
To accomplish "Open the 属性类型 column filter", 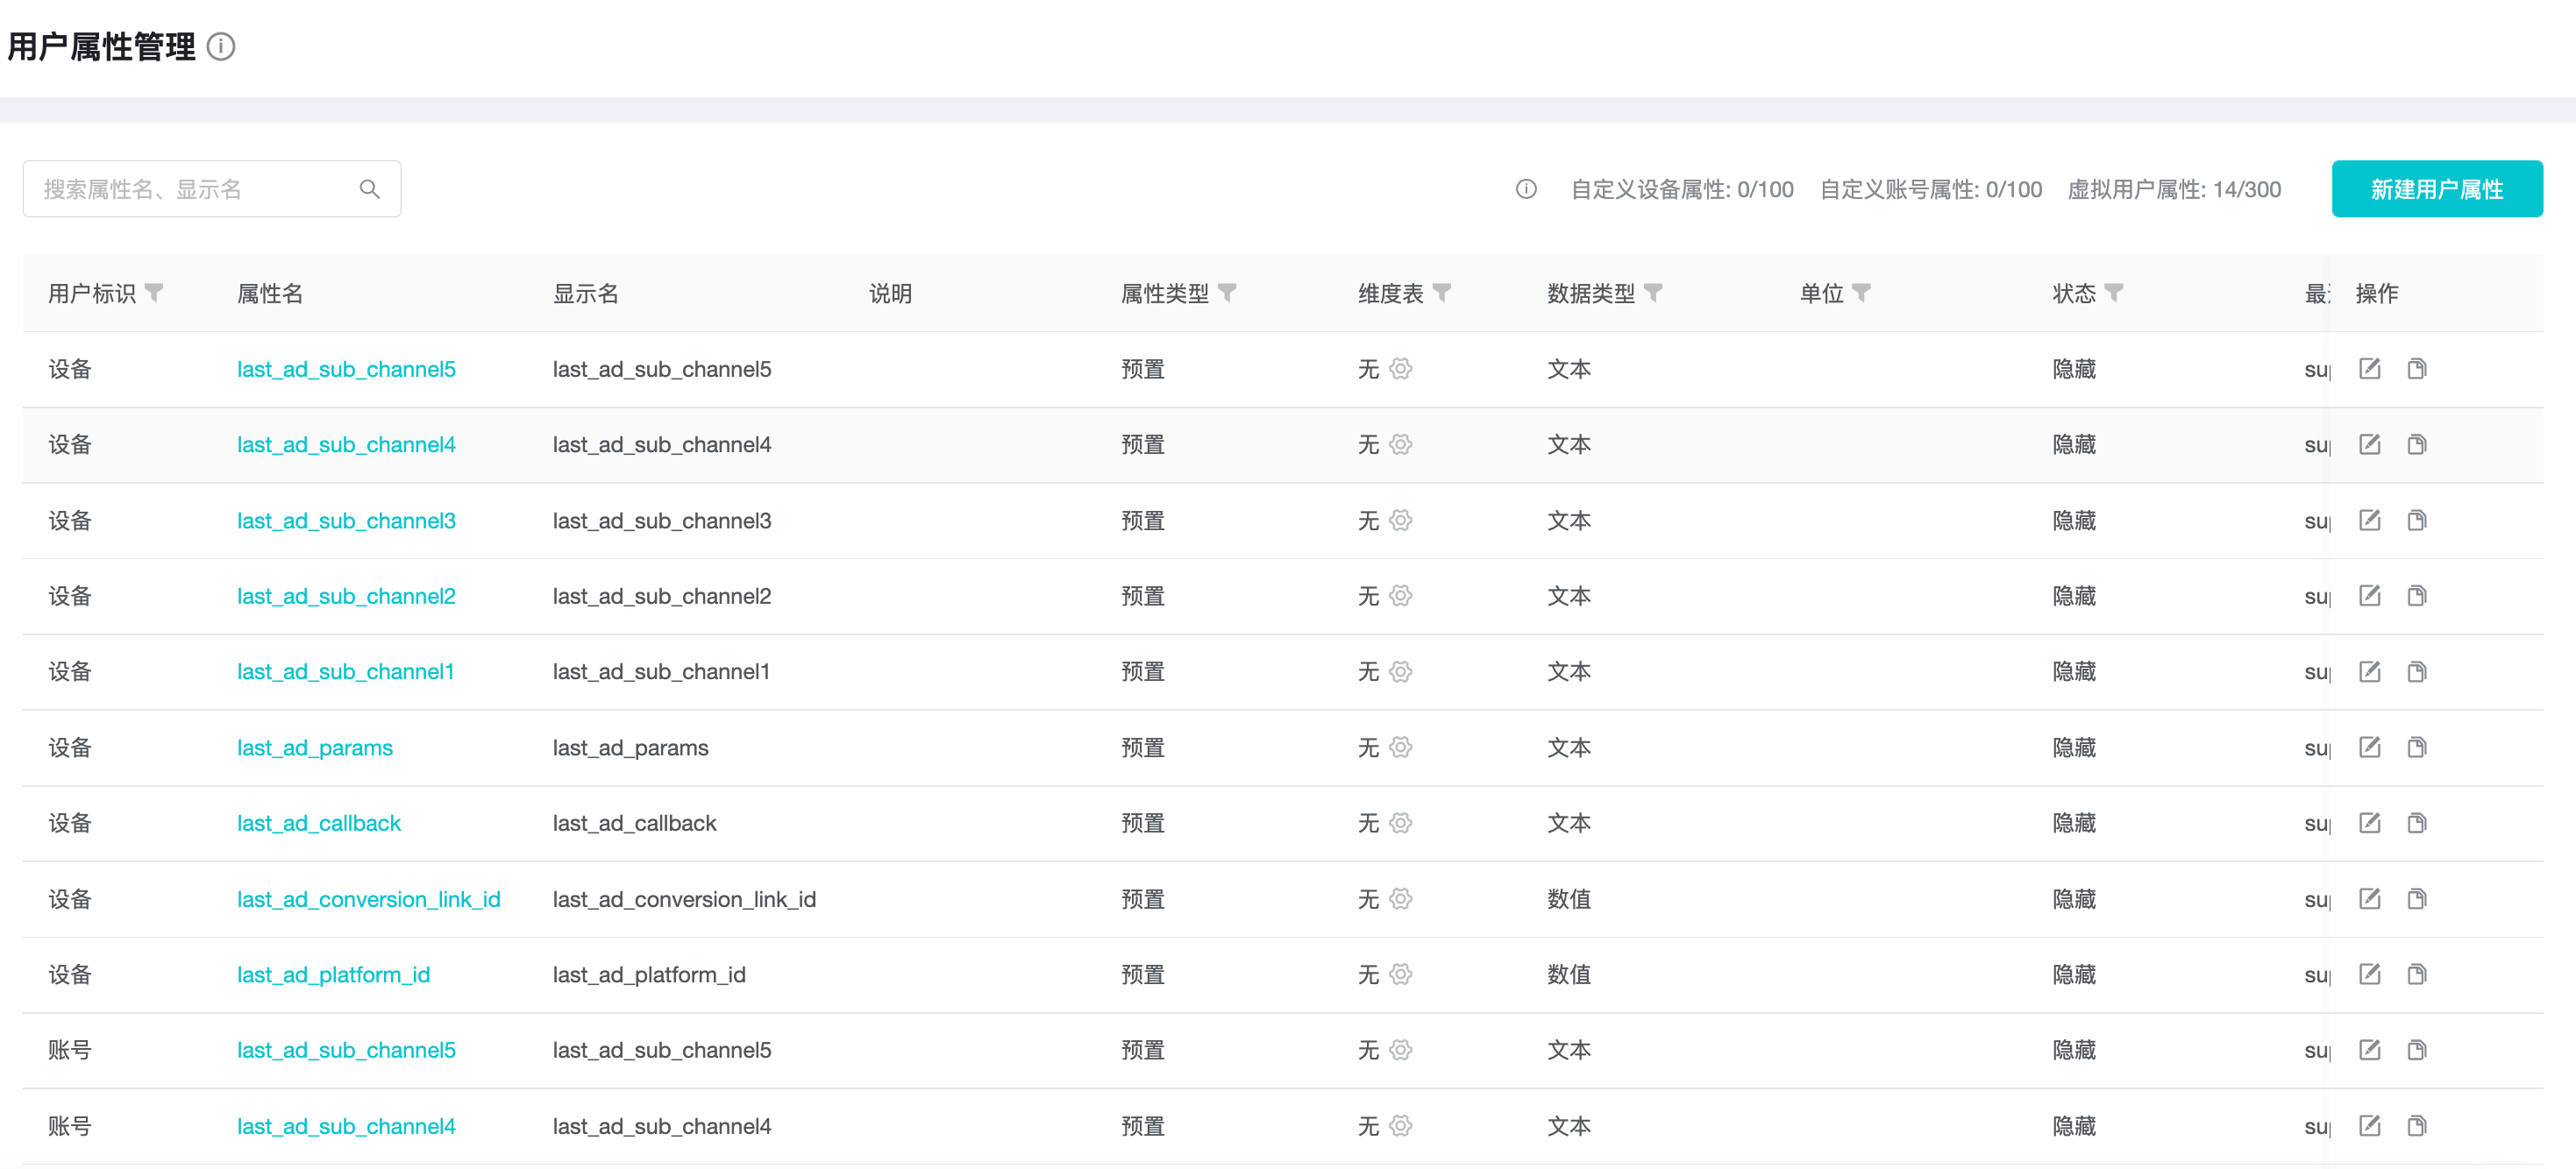I will [x=1227, y=293].
